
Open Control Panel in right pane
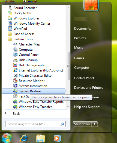84,78
